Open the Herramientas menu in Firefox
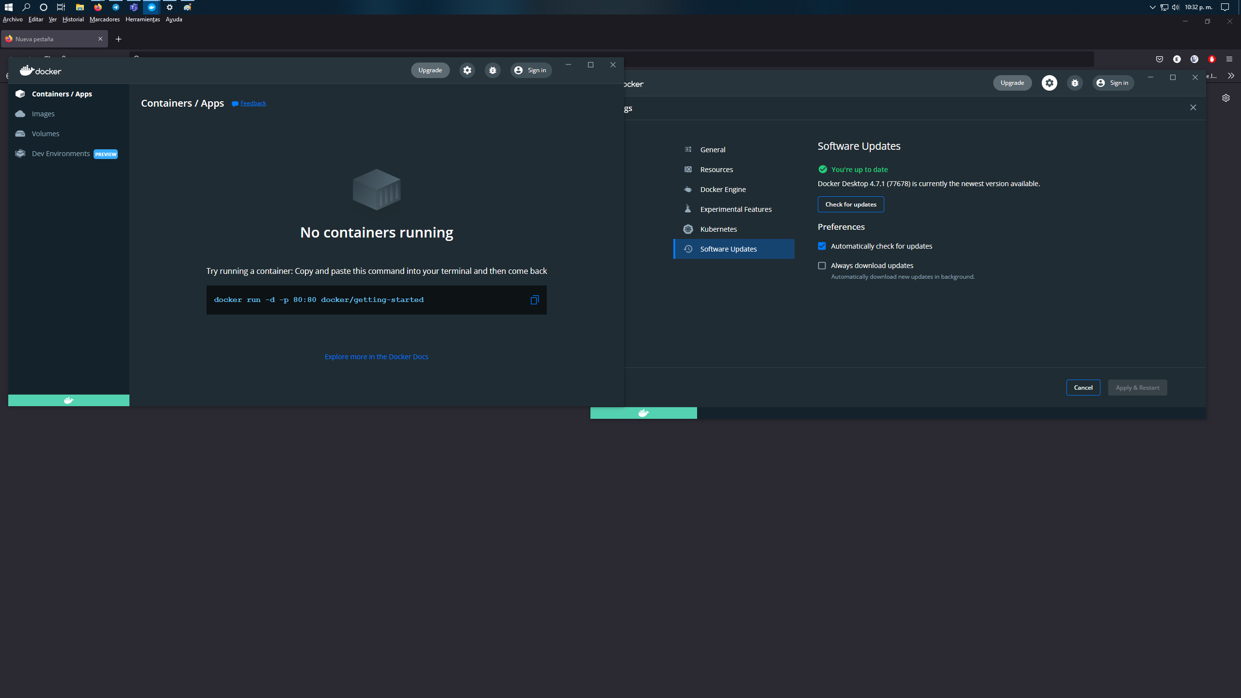Viewport: 1241px width, 698px height. click(x=143, y=19)
